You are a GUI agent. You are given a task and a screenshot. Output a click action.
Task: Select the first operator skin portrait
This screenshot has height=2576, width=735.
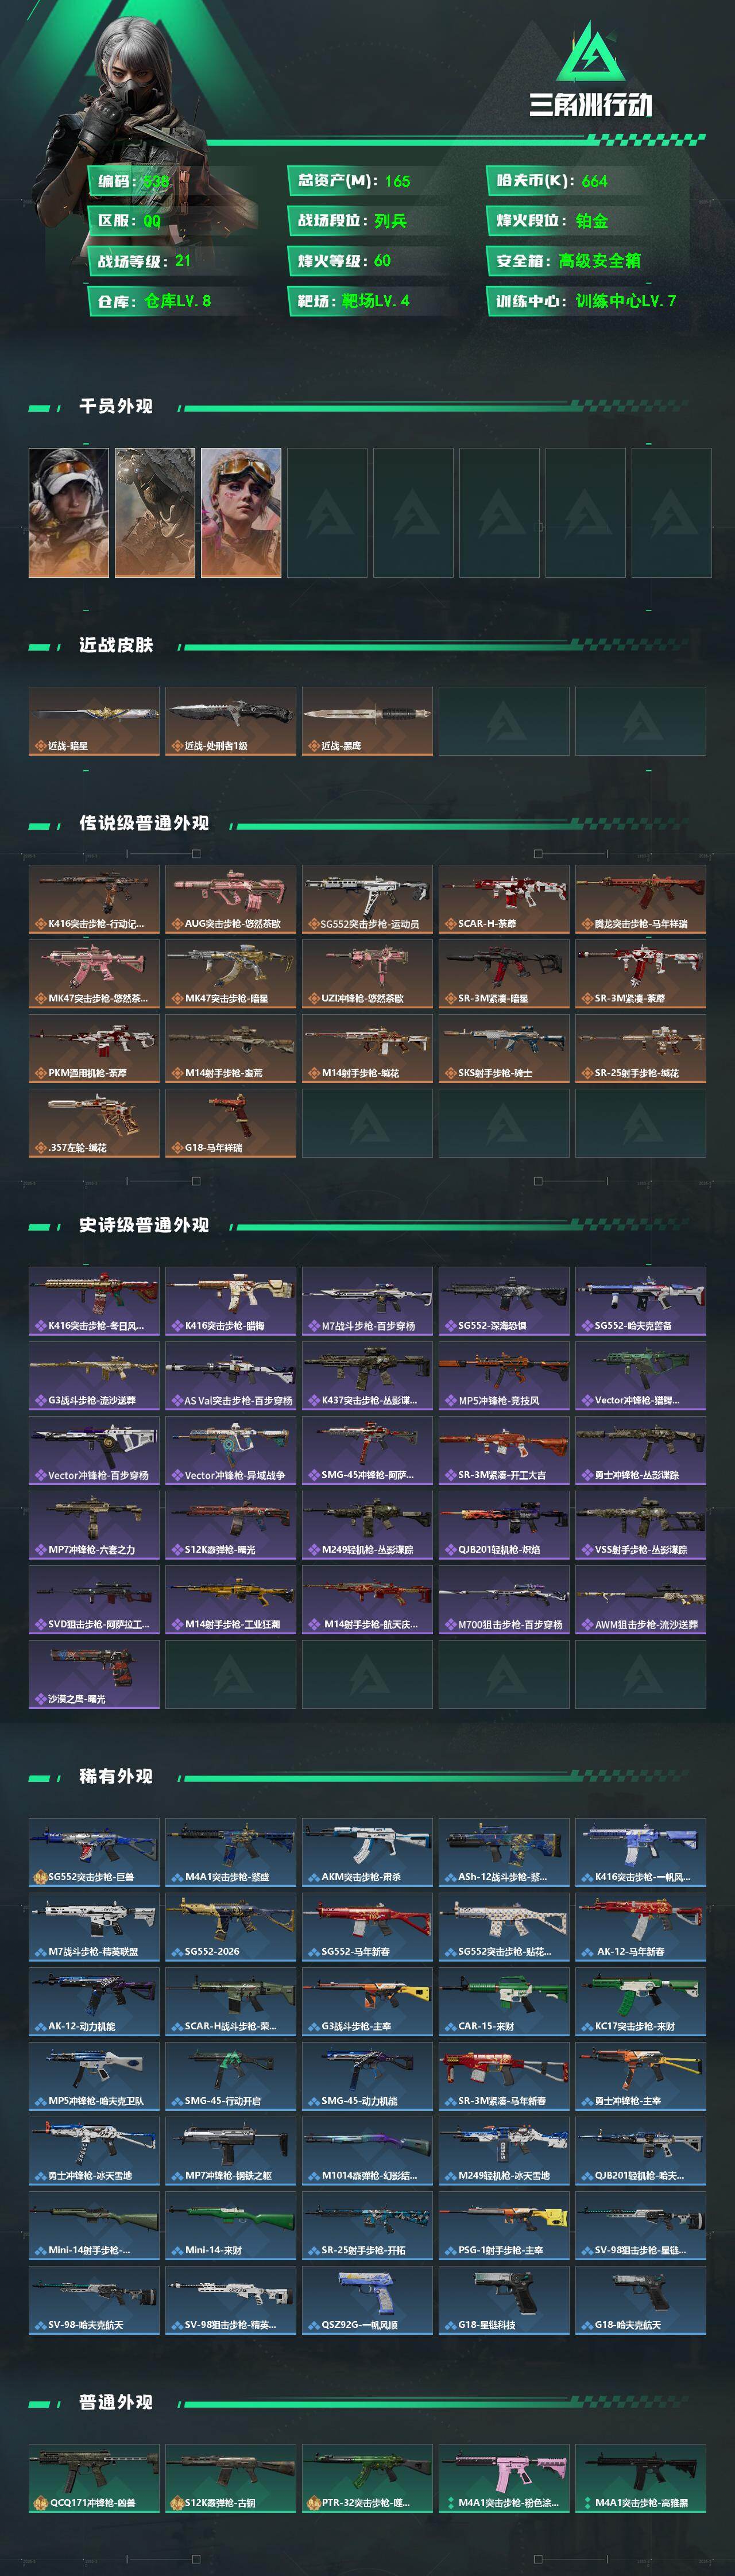click(69, 512)
